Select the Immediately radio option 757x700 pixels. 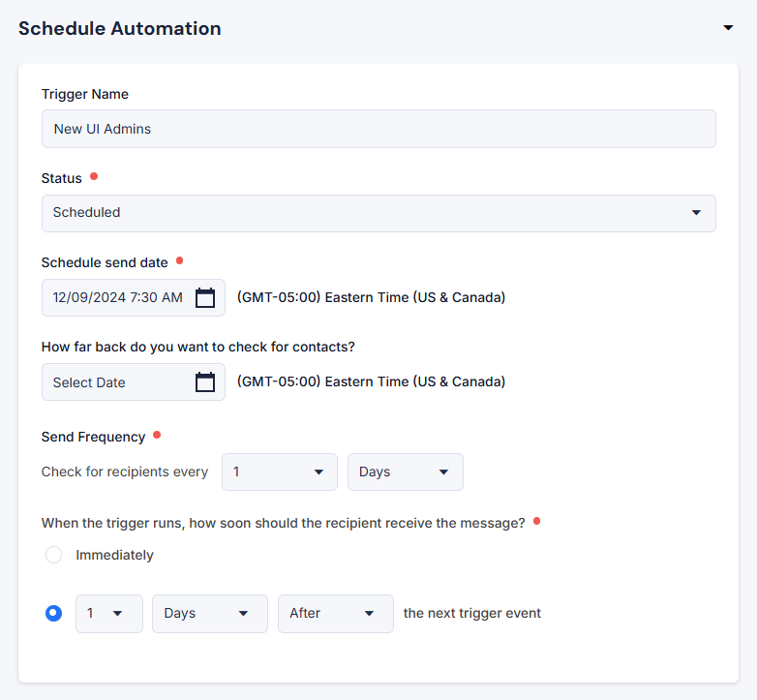53,555
